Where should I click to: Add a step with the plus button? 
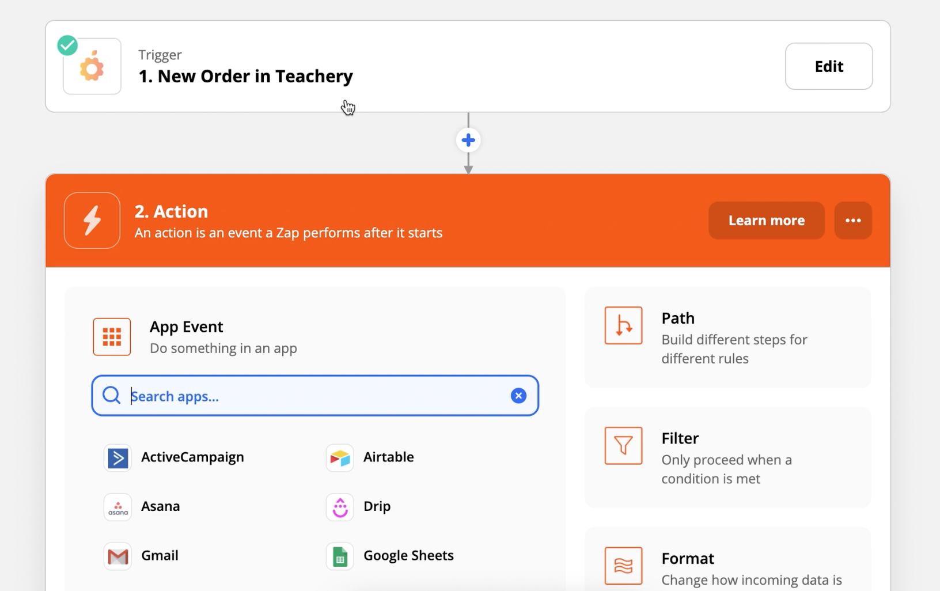[x=468, y=140]
